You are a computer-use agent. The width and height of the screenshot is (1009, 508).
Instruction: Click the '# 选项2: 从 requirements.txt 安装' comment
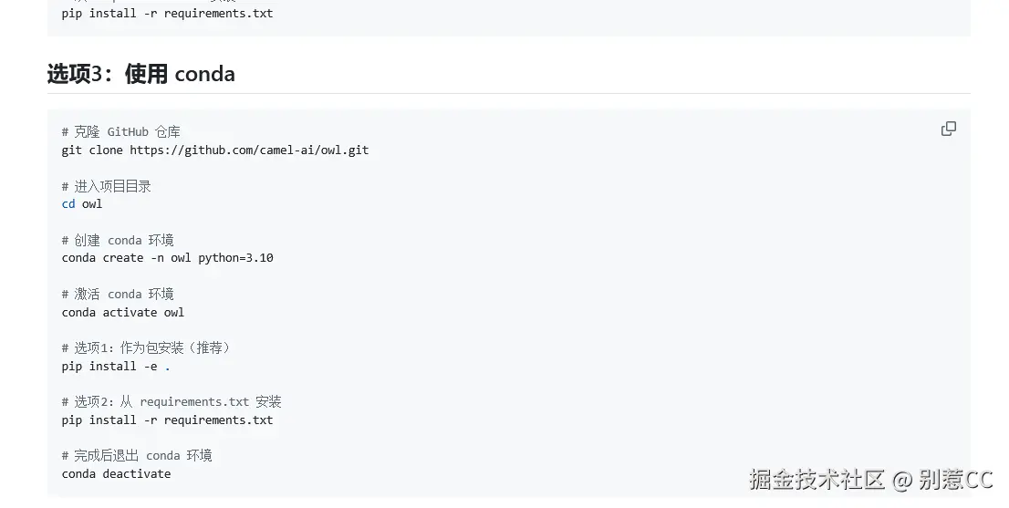[x=172, y=402]
